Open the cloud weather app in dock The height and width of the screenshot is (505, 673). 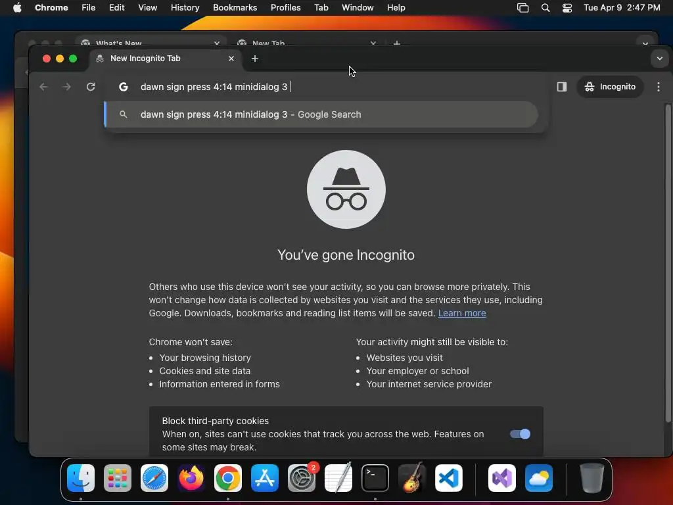(x=539, y=478)
